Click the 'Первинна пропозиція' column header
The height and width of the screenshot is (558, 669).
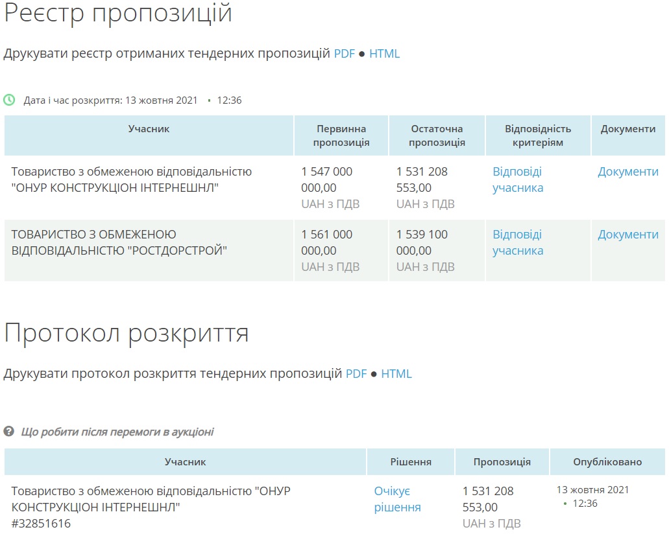[x=341, y=135]
